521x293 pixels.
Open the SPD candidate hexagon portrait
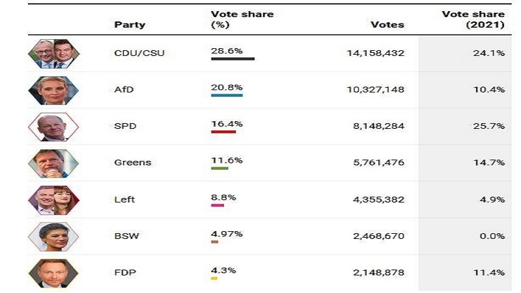point(54,127)
